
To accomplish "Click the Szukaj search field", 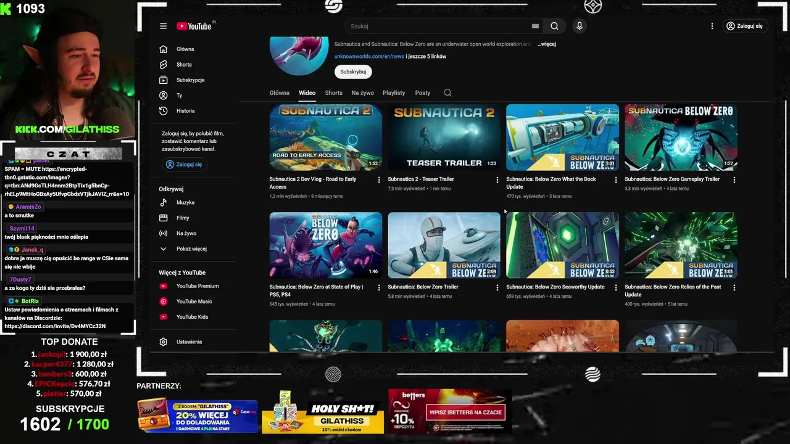I will (438, 26).
